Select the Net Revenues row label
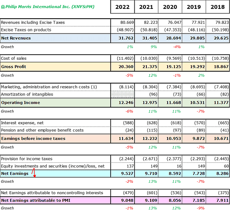Screen dimensions: 230x212 (x=16, y=38)
